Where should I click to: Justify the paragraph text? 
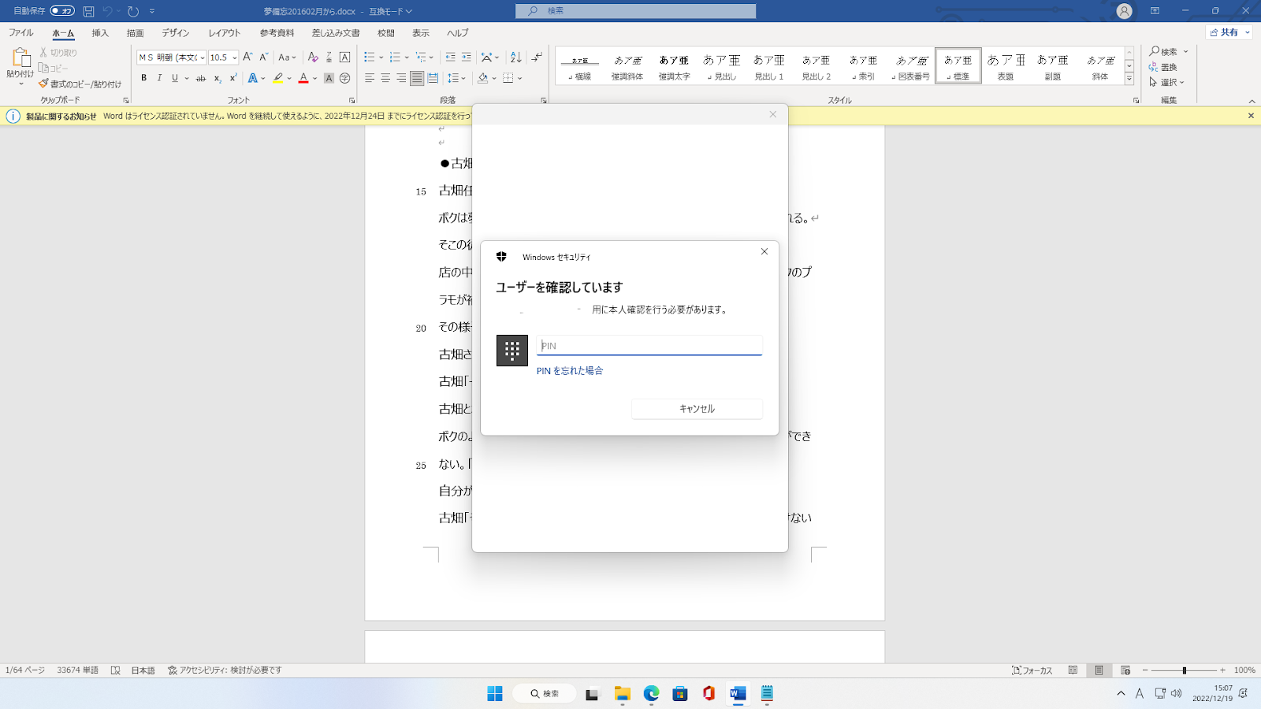pos(417,78)
